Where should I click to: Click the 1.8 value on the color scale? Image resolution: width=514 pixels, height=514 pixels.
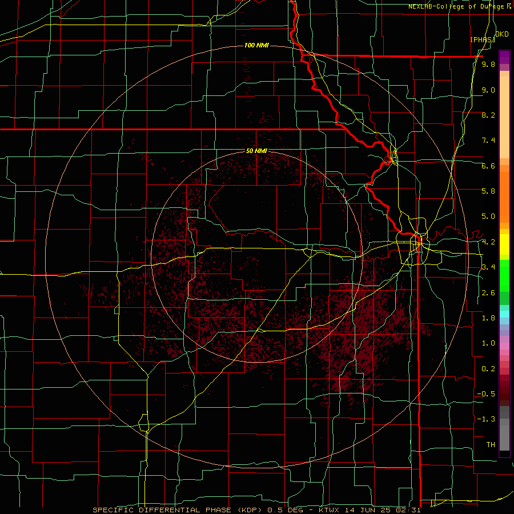click(488, 318)
